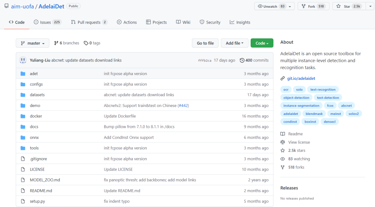Click the docker folder icon
The image size is (375, 207).
pos(23,116)
